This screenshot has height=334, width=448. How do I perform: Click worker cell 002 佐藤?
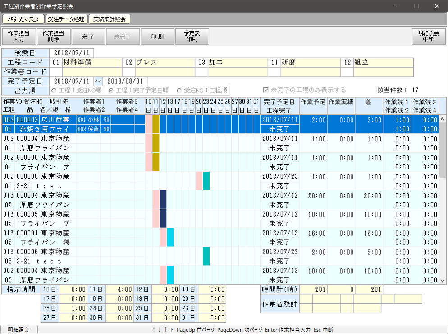tap(88, 129)
